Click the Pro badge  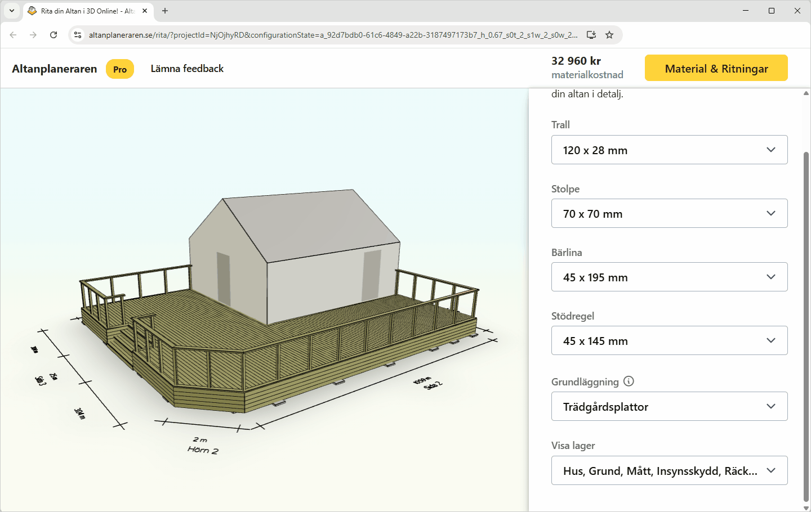click(120, 69)
